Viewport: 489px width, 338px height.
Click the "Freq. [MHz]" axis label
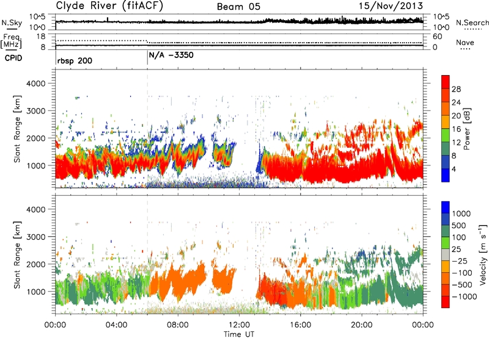pos(12,41)
